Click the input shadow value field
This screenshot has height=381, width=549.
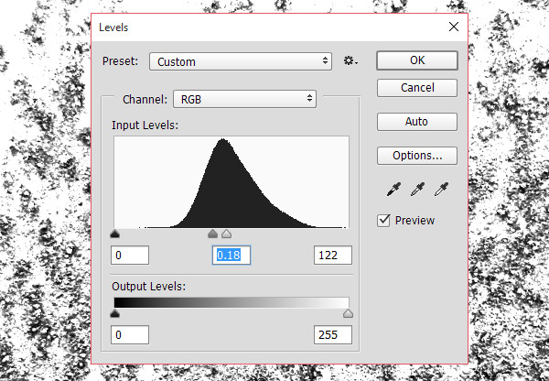pyautogui.click(x=130, y=255)
